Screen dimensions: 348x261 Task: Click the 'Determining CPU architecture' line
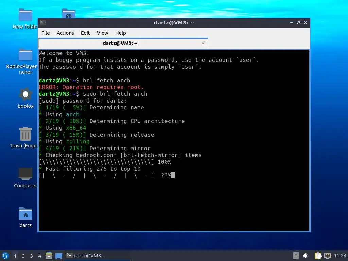tap(111, 121)
